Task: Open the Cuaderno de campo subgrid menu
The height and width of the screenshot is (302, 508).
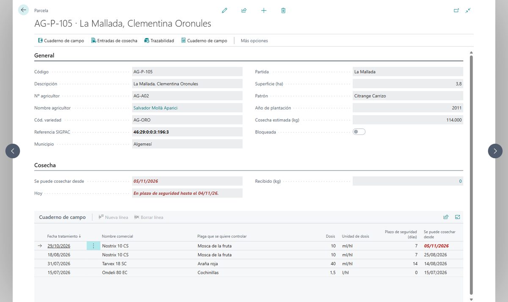Action: click(x=62, y=217)
